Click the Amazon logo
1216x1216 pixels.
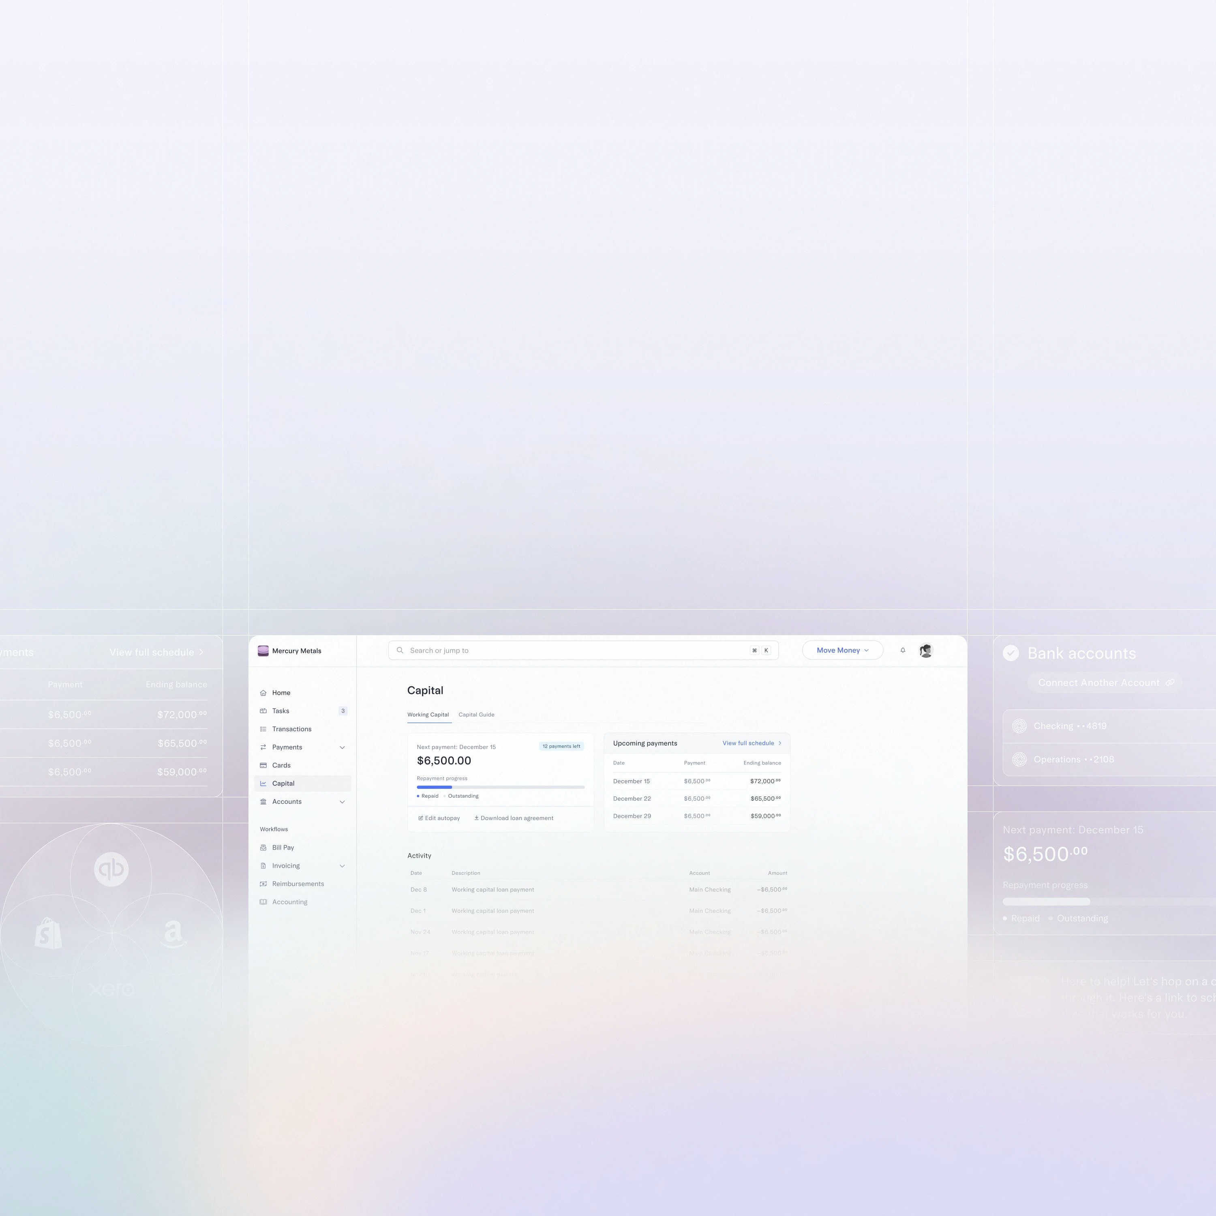[173, 934]
